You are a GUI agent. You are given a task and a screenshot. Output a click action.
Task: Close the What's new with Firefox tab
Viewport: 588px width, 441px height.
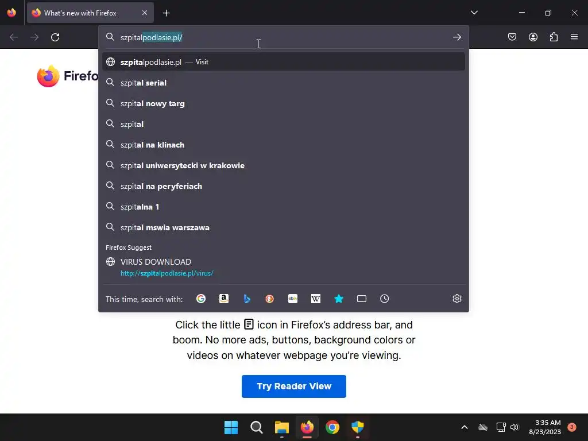tap(145, 13)
